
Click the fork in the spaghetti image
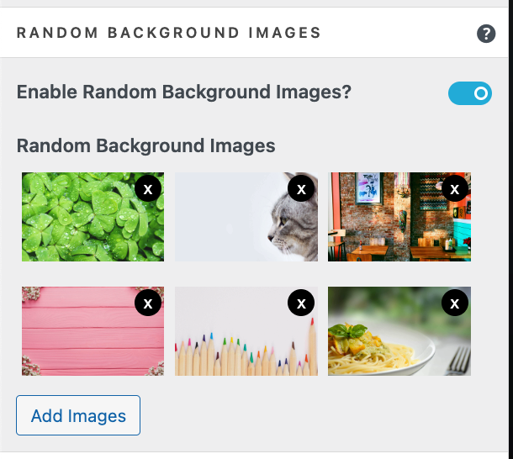461,361
